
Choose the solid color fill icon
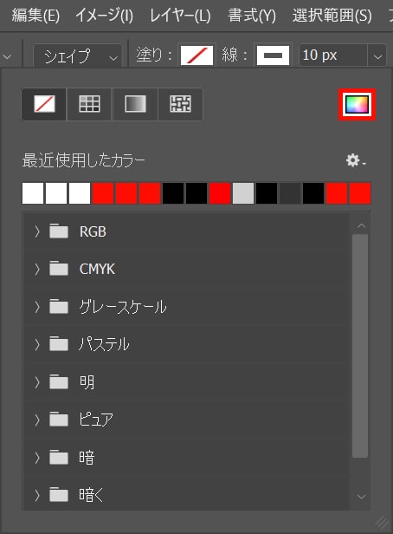coord(89,104)
